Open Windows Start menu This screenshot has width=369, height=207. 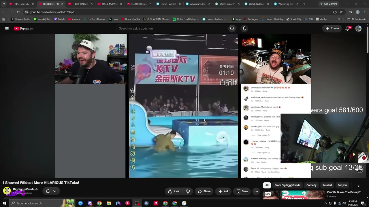click(x=4, y=203)
